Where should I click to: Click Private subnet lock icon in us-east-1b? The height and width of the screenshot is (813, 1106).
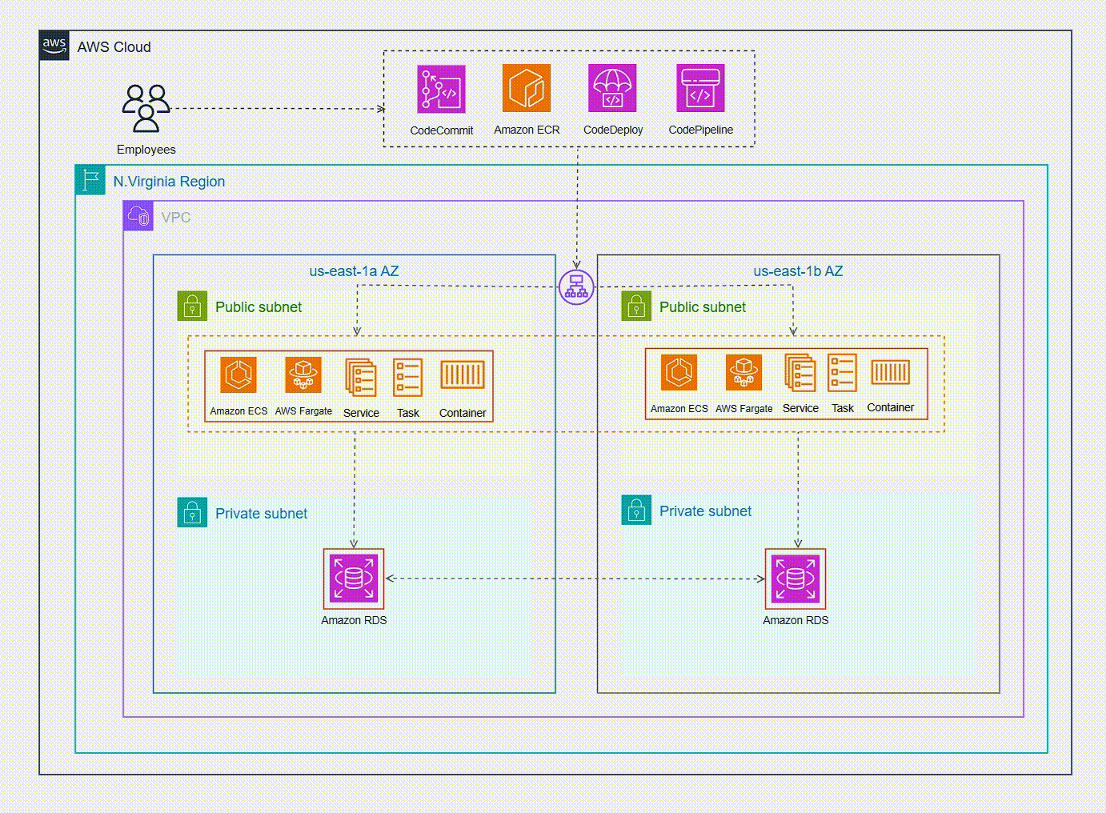click(636, 511)
